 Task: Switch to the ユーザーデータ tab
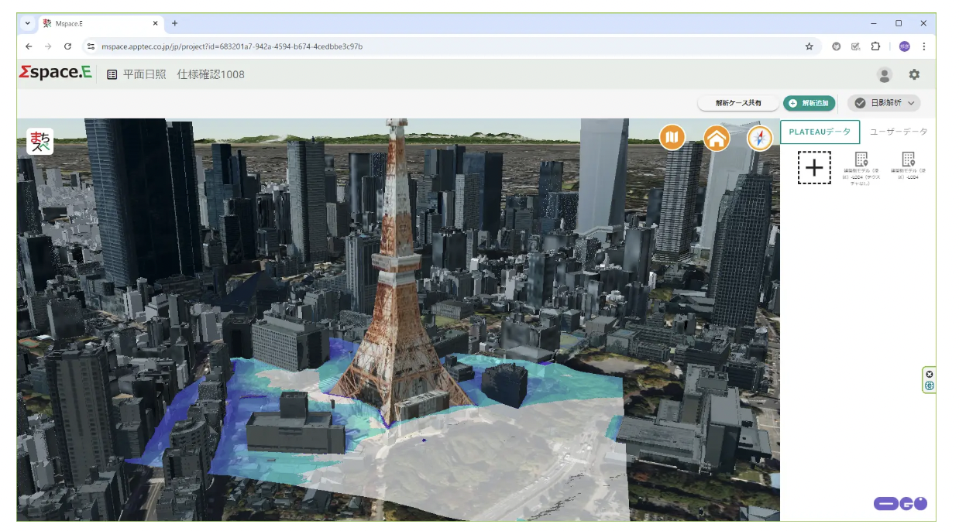(x=899, y=132)
